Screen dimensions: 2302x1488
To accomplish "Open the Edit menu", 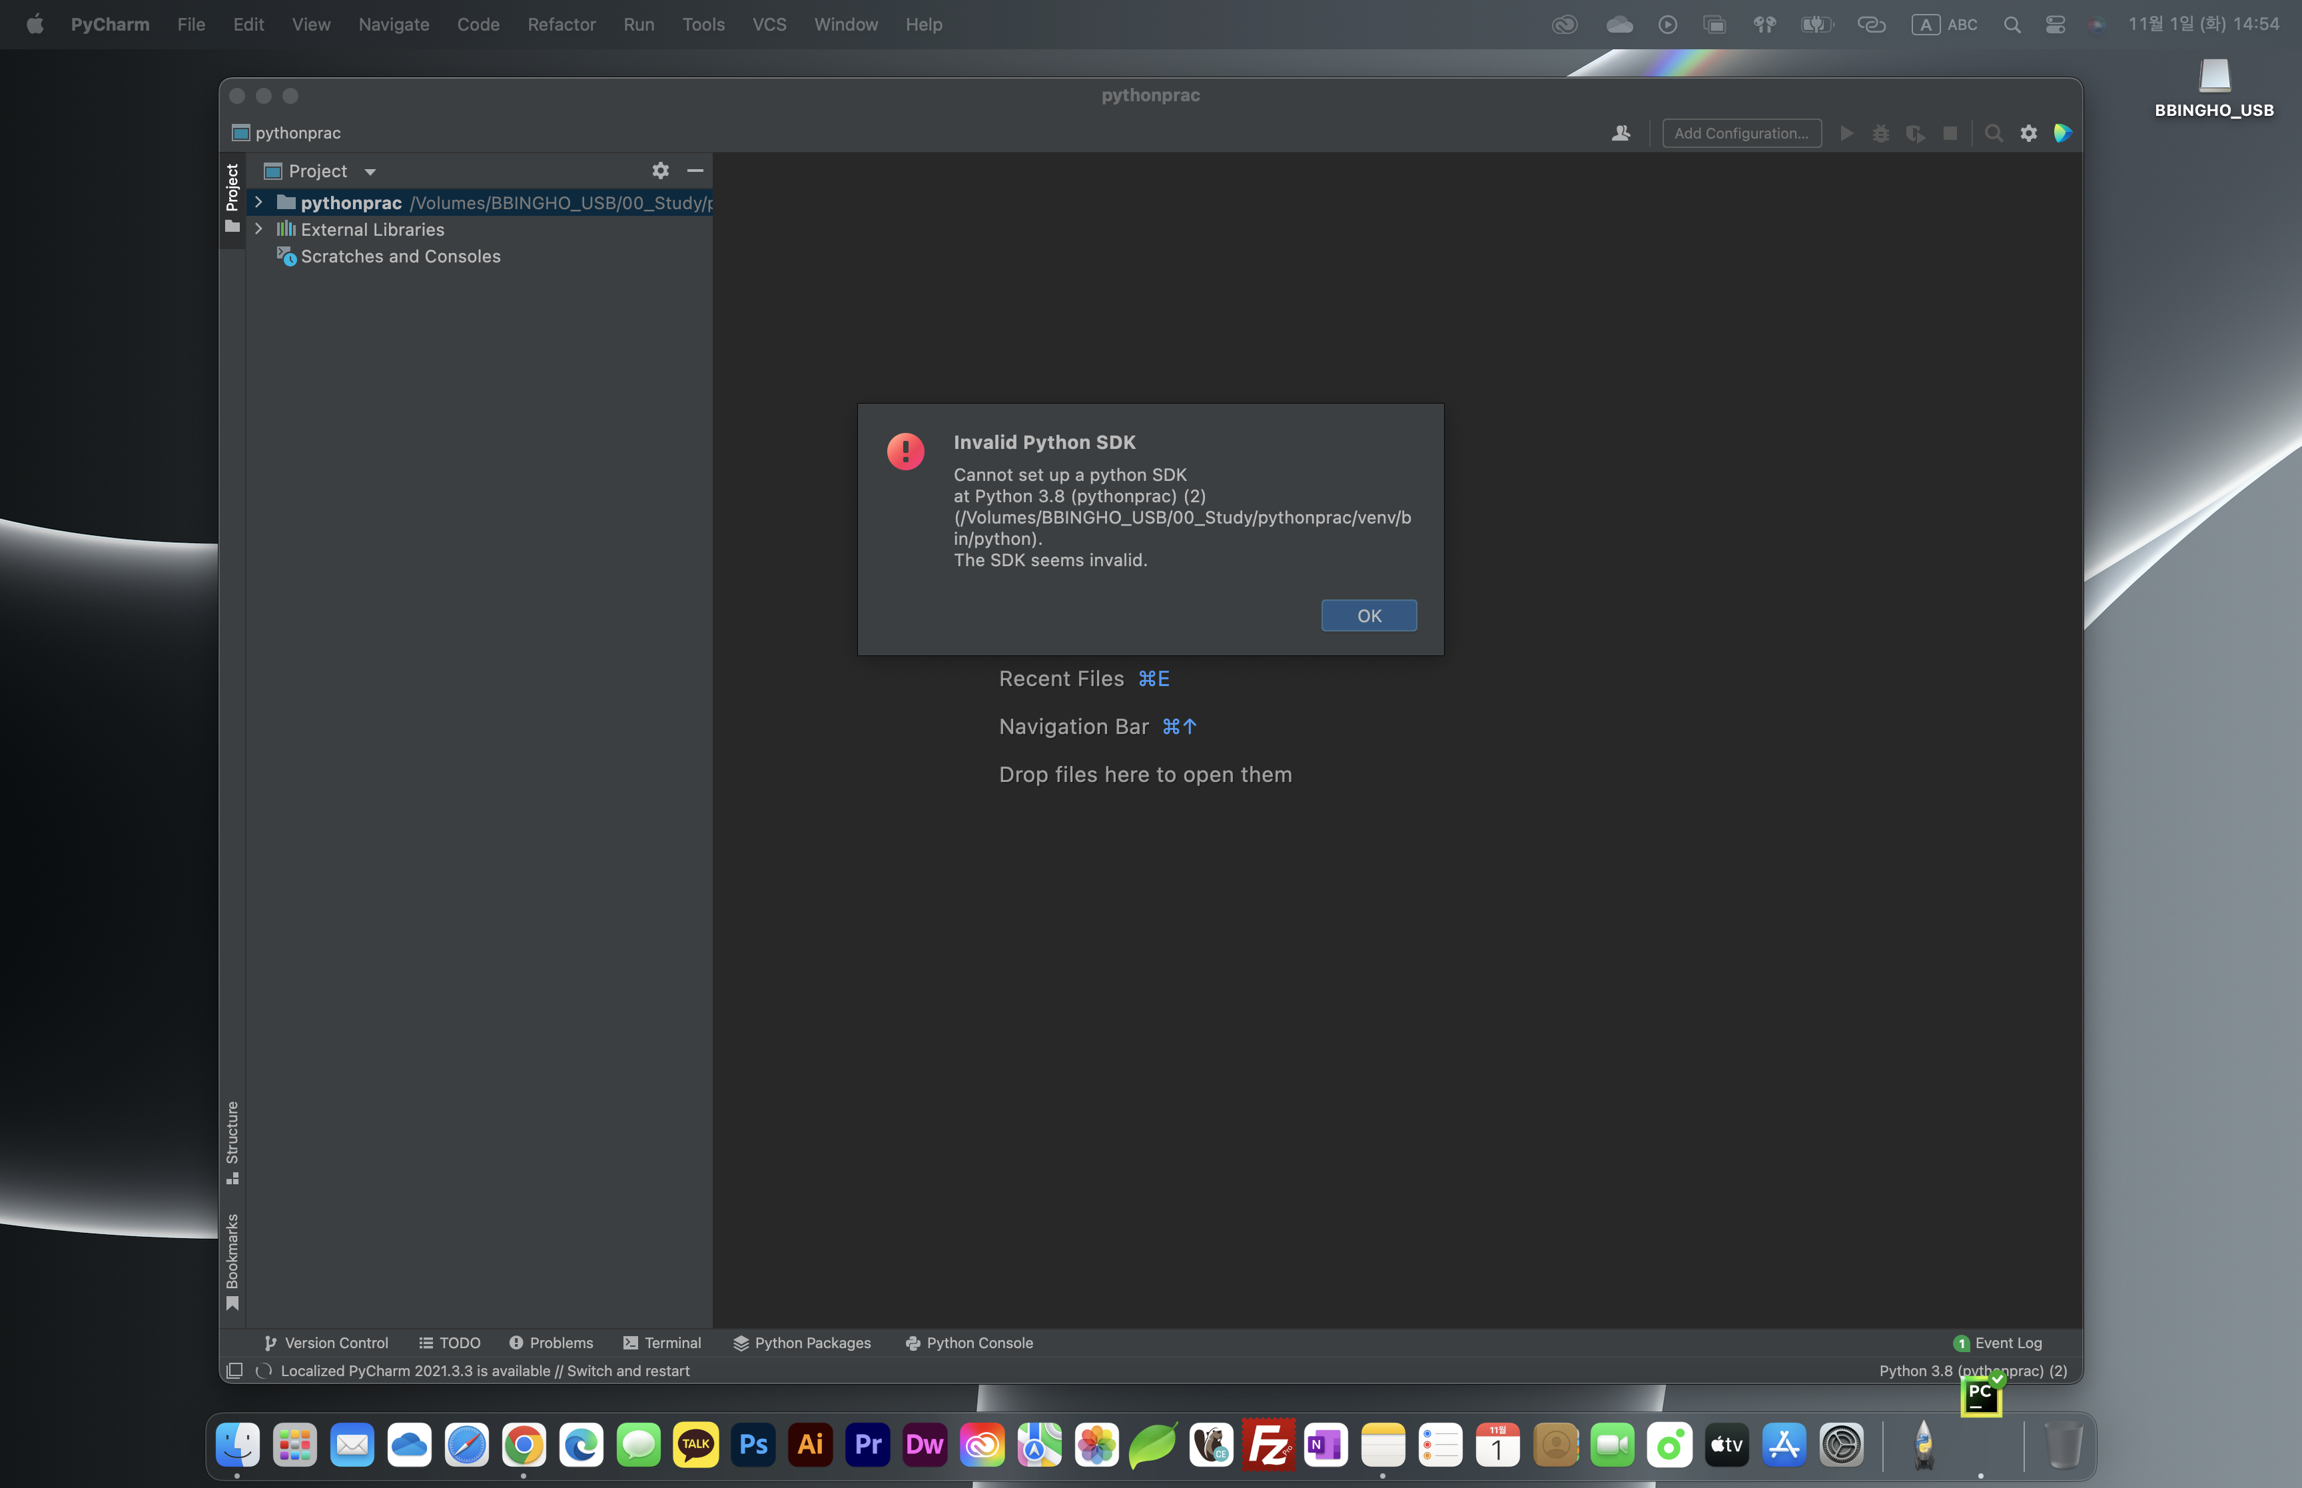I will point(248,24).
